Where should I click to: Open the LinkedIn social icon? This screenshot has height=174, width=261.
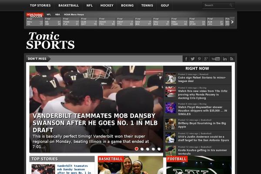point(225,59)
